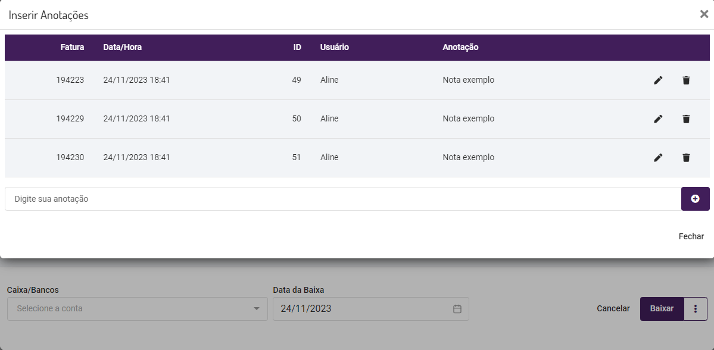
Task: Open the calendar picker in Data da Baixa
Action: [x=457, y=309]
